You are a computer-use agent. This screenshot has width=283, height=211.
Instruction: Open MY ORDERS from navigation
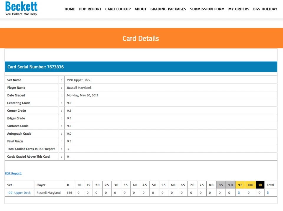coord(239,9)
